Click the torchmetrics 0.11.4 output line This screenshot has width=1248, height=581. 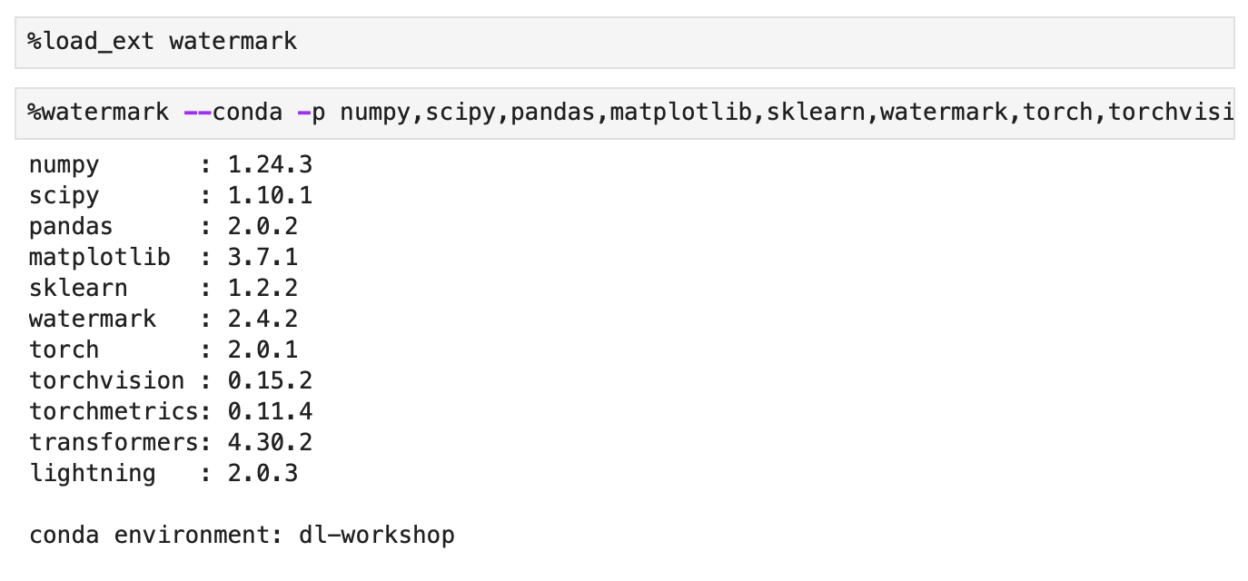(x=170, y=412)
